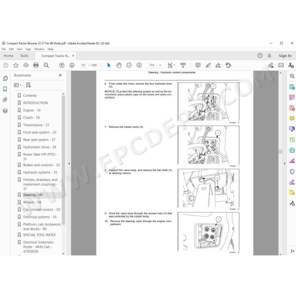Jump to Clutch - 18 bookmark
The width and height of the screenshot is (296, 296).
[31, 118]
